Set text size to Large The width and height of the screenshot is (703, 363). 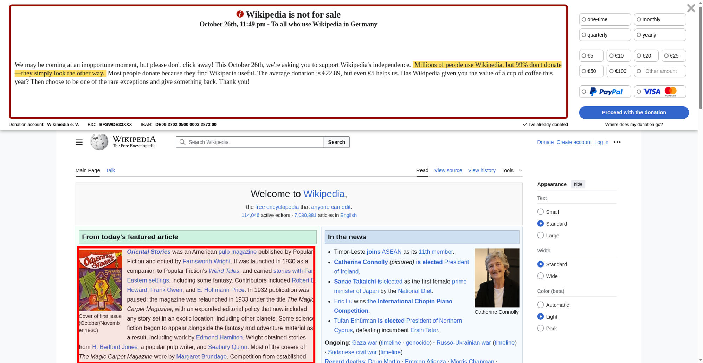(541, 236)
